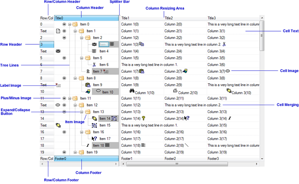
Task: Click the cell text Column 2(11)
Action: [174, 98]
